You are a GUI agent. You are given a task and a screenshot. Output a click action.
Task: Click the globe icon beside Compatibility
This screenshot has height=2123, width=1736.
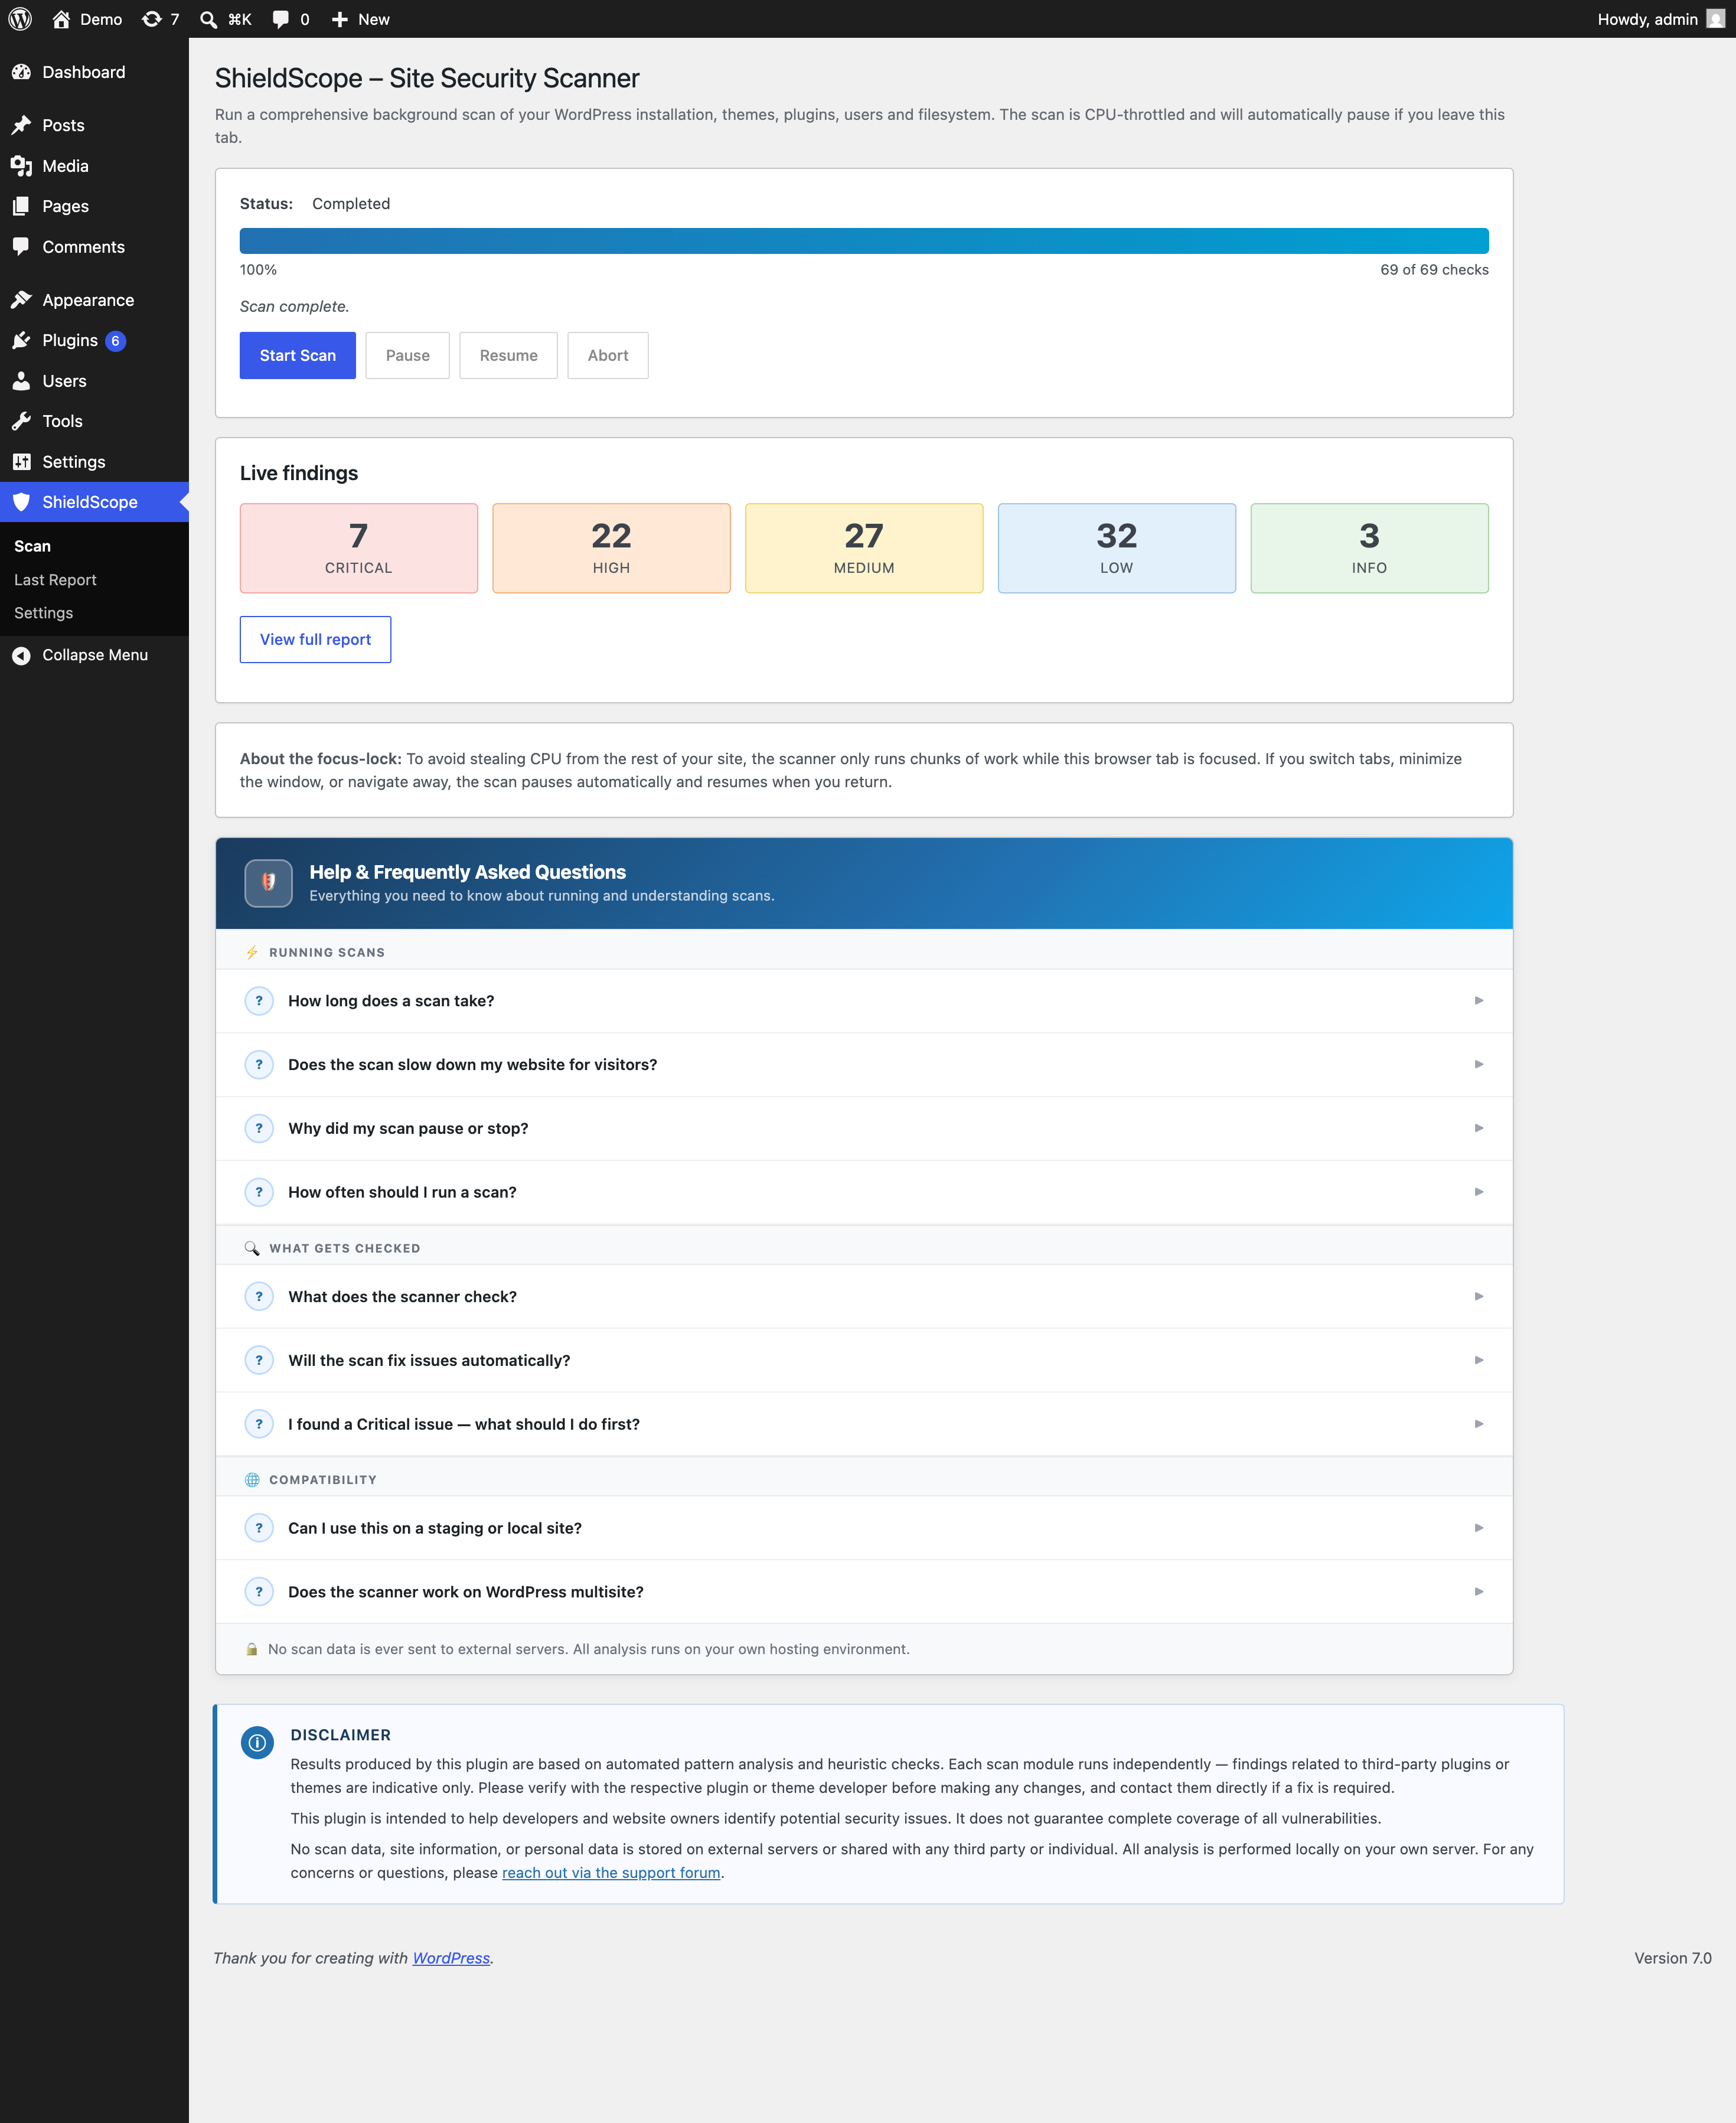click(x=252, y=1480)
